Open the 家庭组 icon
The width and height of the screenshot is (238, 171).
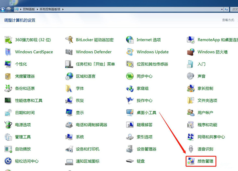(130, 88)
